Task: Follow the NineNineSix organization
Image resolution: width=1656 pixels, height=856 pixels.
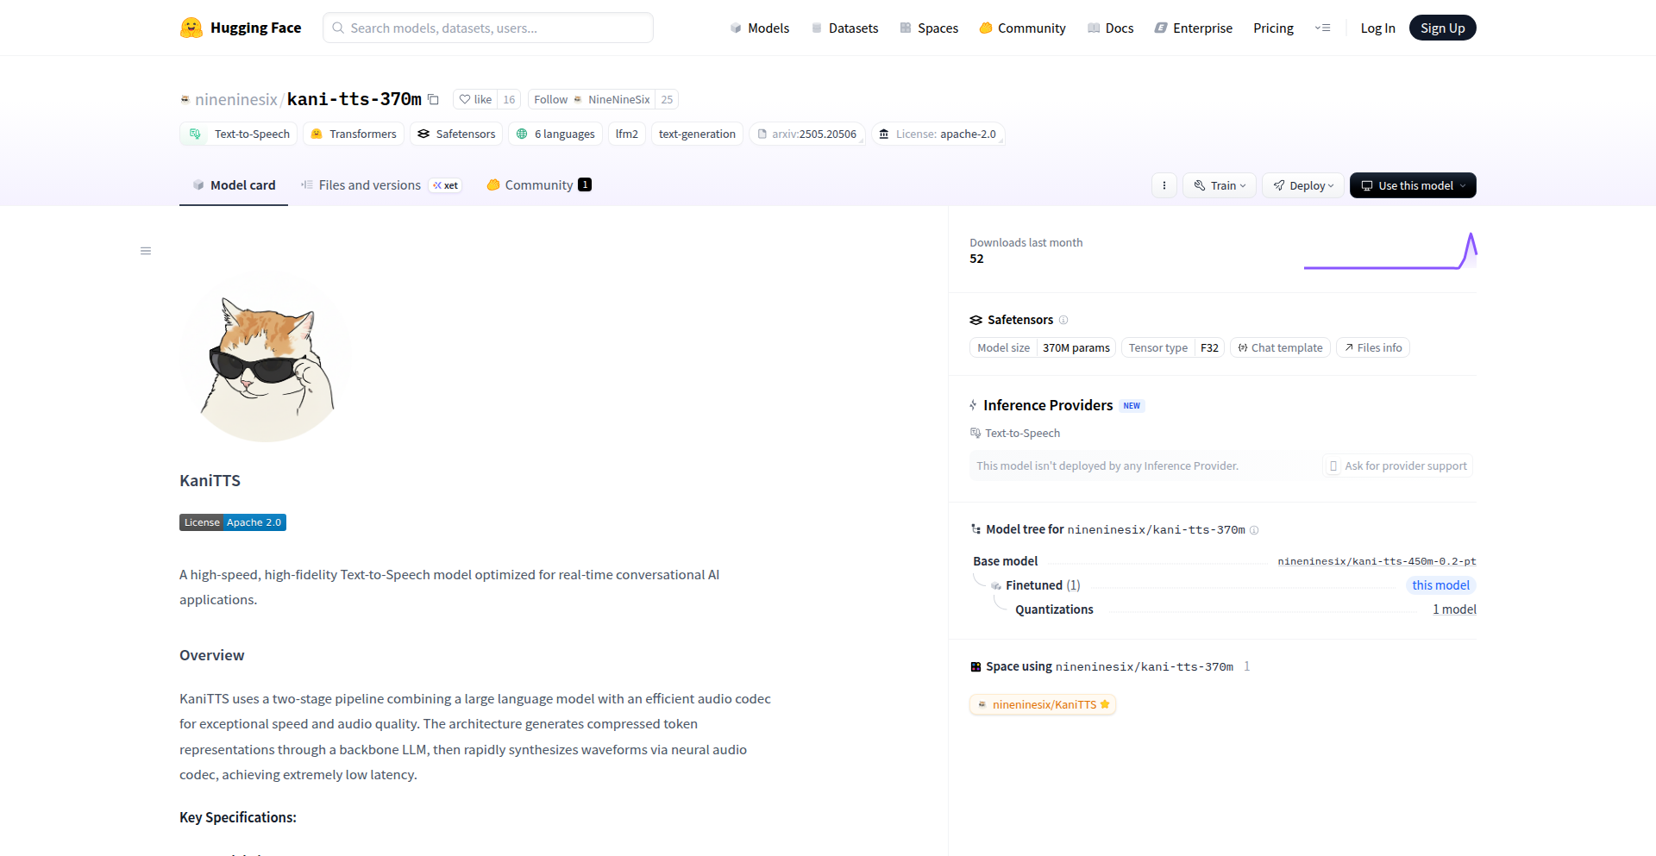Action: [592, 99]
